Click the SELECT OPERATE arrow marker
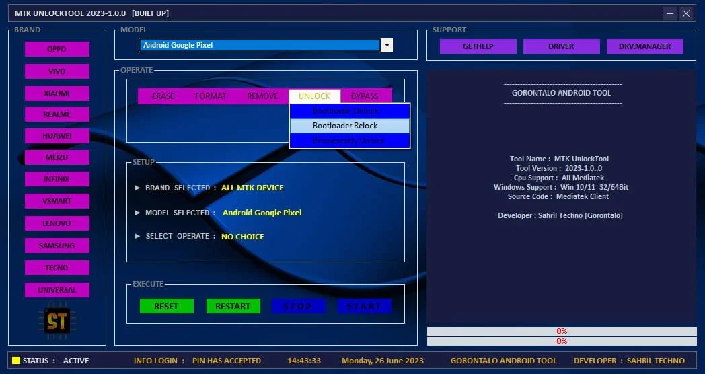 137,236
